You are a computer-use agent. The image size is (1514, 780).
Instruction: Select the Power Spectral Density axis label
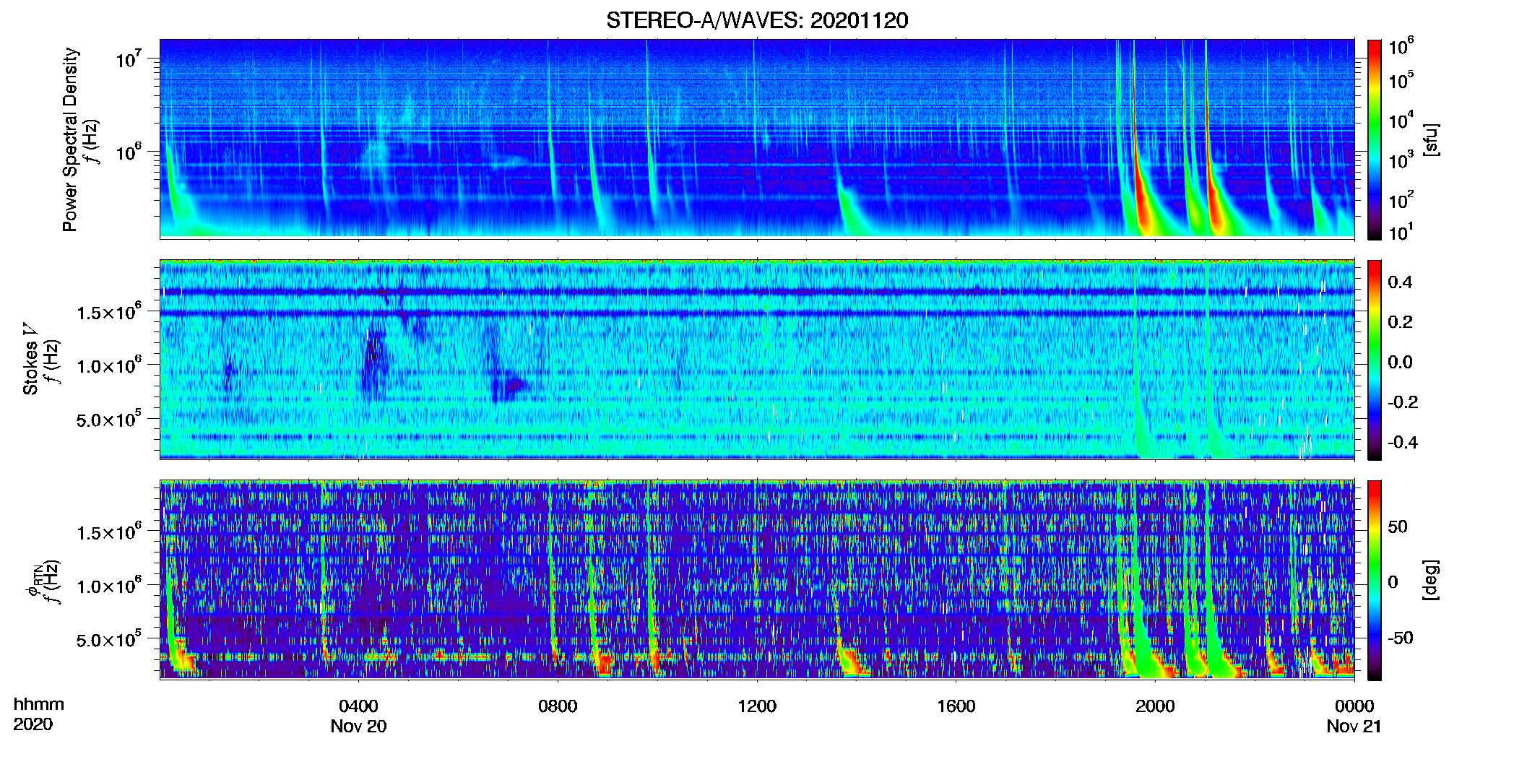70,139
